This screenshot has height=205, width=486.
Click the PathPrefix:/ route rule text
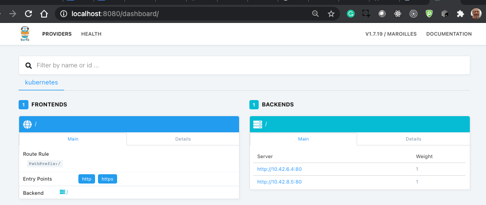coord(45,164)
